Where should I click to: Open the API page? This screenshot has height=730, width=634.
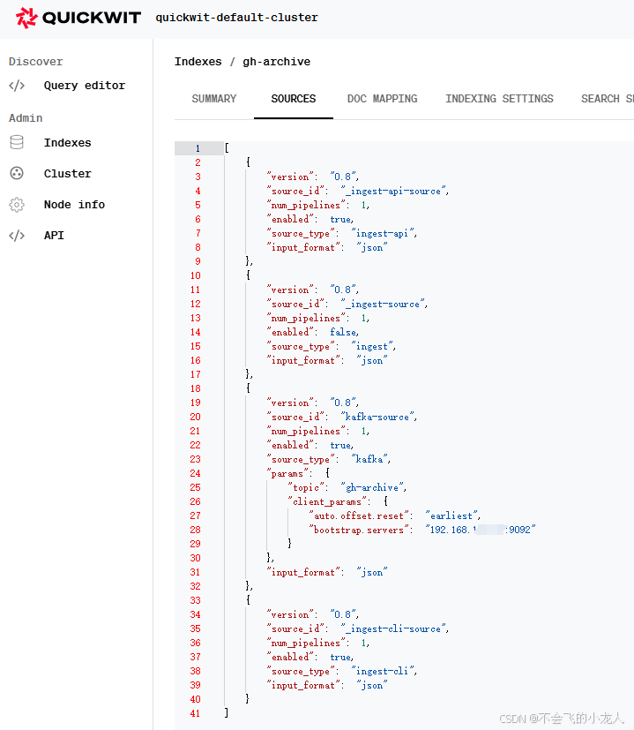point(54,236)
